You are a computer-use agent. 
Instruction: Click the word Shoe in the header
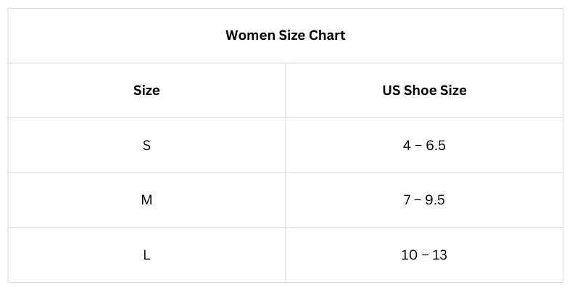[421, 91]
